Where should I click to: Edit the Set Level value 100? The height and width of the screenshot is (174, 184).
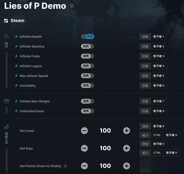click(105, 130)
